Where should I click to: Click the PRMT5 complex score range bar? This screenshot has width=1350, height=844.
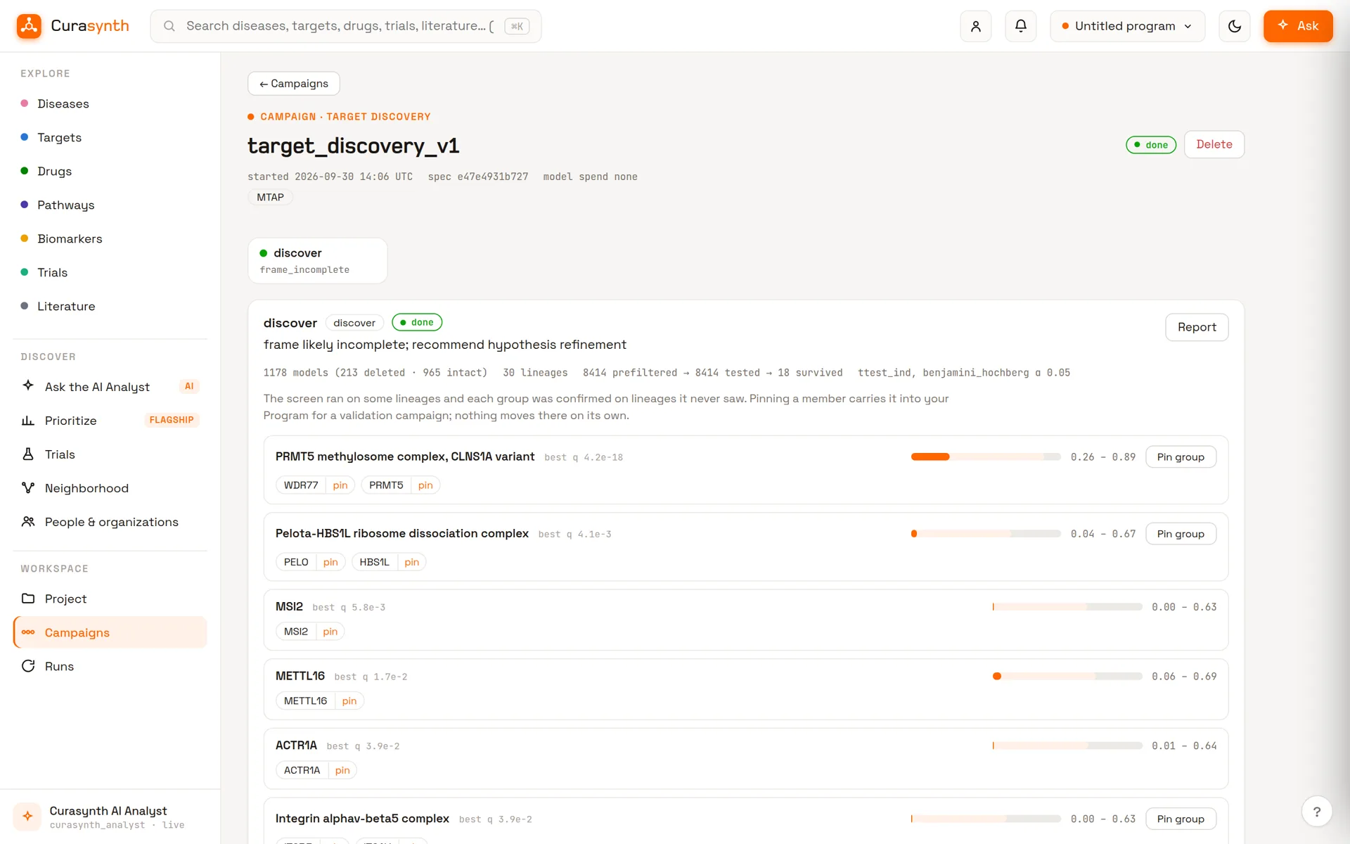[986, 457]
